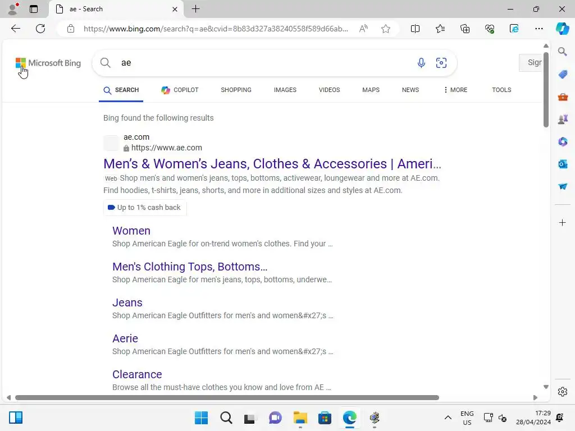This screenshot has height=431, width=575.
Task: Open the tab actions menu icon
Action: point(34,9)
